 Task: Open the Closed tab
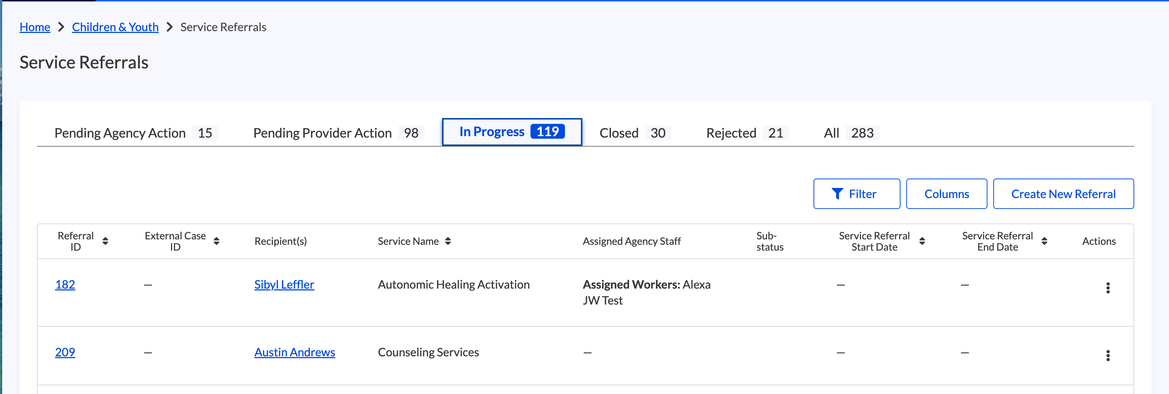tap(635, 133)
